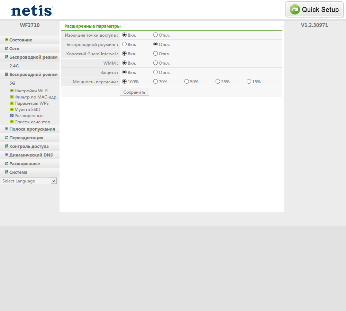This screenshot has height=311, width=346.
Task: Click the Quick Setup button label
Action: coord(320,10)
